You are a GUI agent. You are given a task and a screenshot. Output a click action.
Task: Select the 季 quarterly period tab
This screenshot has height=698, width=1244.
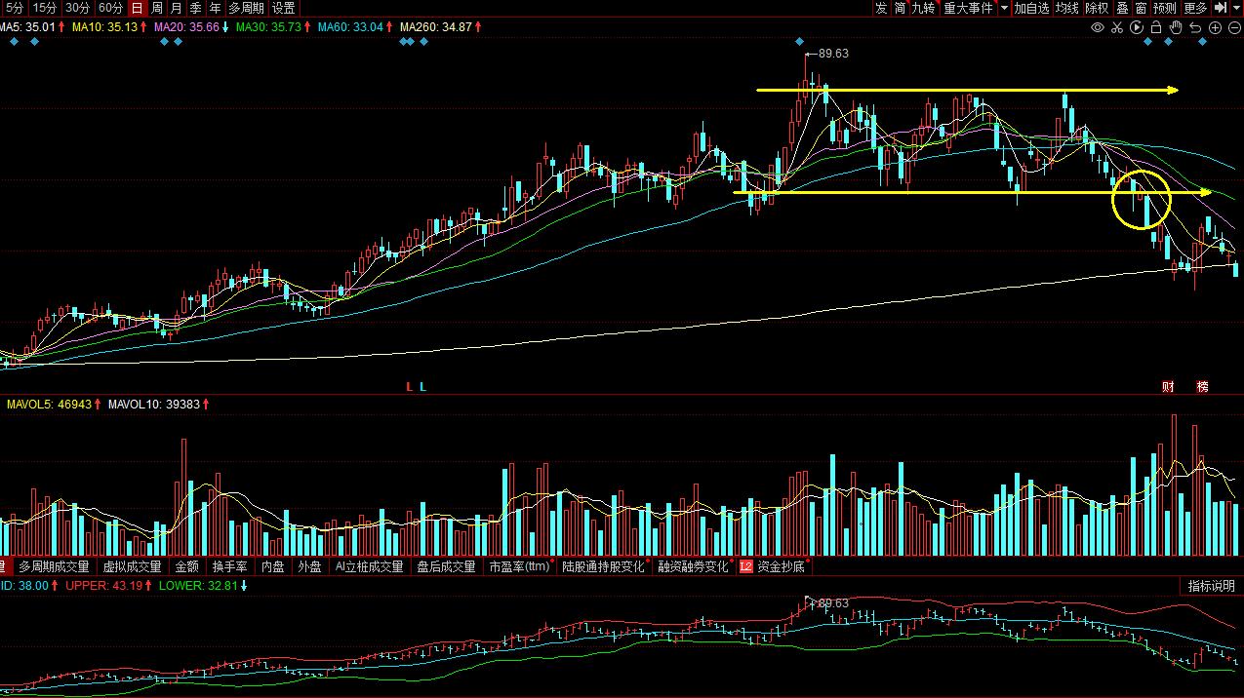pos(196,8)
